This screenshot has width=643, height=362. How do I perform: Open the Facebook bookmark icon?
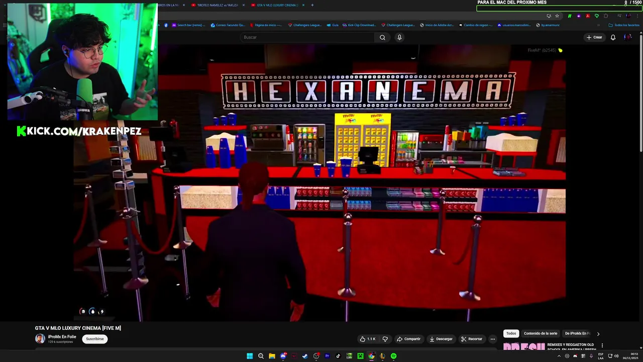pos(166,25)
